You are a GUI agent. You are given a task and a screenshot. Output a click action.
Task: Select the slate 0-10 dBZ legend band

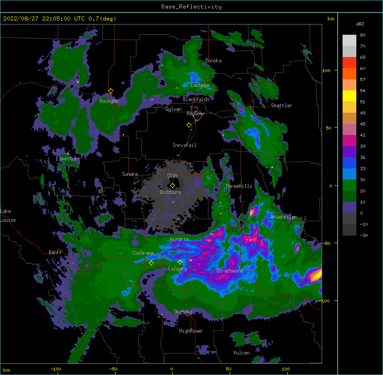(349, 208)
